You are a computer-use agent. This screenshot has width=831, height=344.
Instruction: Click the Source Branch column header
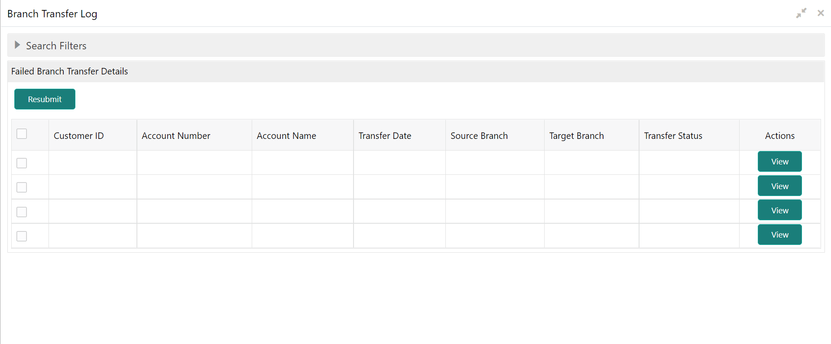(479, 136)
